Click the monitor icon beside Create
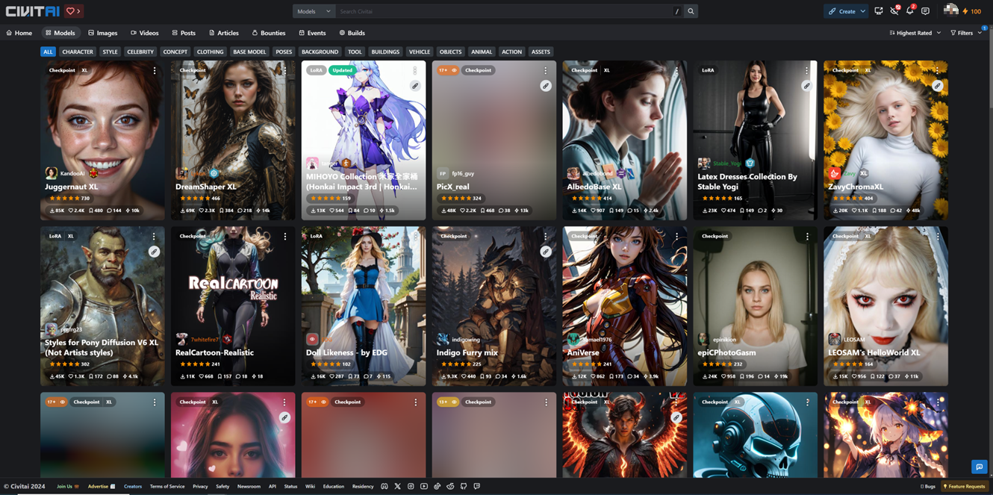 point(879,11)
